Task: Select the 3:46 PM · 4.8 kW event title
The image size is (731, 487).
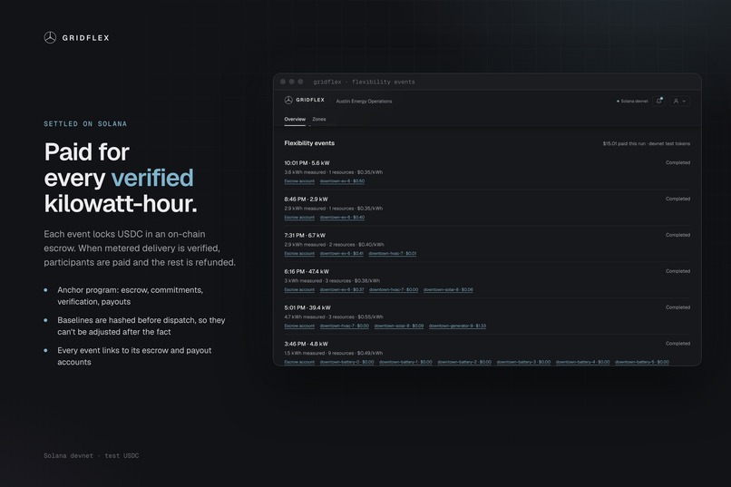Action: (306, 344)
